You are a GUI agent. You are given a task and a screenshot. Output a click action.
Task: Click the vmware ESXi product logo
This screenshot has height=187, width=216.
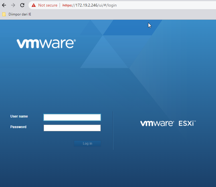[x=168, y=123]
